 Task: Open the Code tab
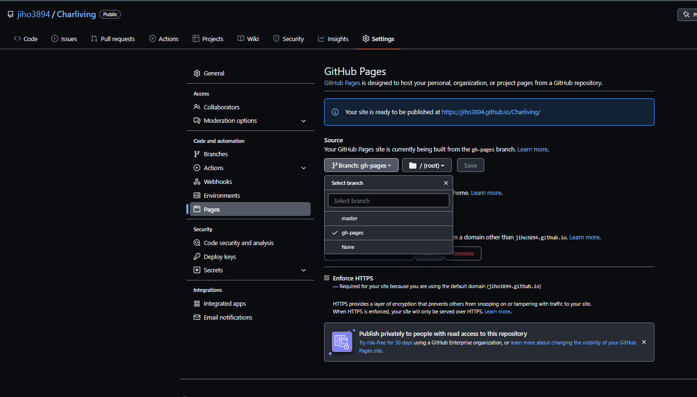(x=26, y=39)
